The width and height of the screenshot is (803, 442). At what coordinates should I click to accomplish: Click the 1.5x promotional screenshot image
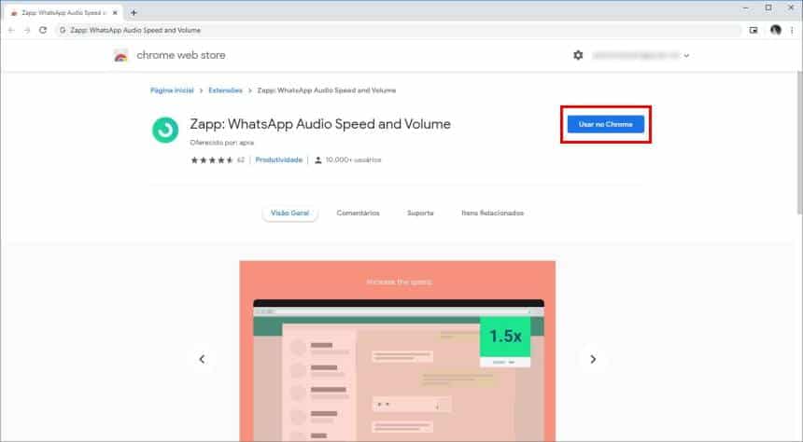(398, 351)
